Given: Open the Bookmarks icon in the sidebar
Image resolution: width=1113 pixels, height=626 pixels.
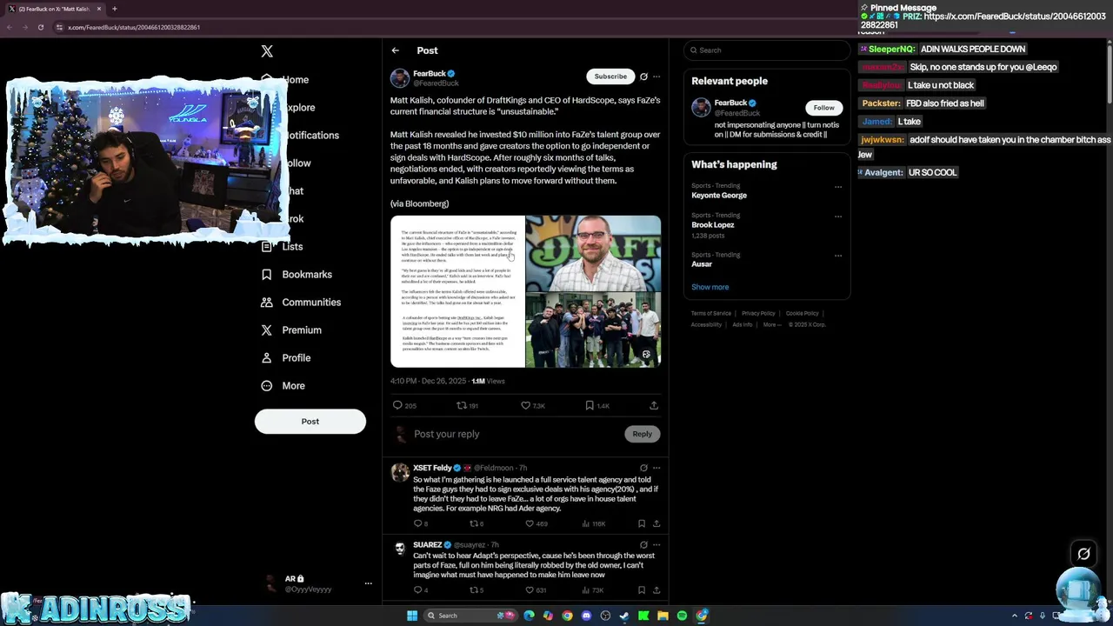Looking at the screenshot, I should (267, 274).
